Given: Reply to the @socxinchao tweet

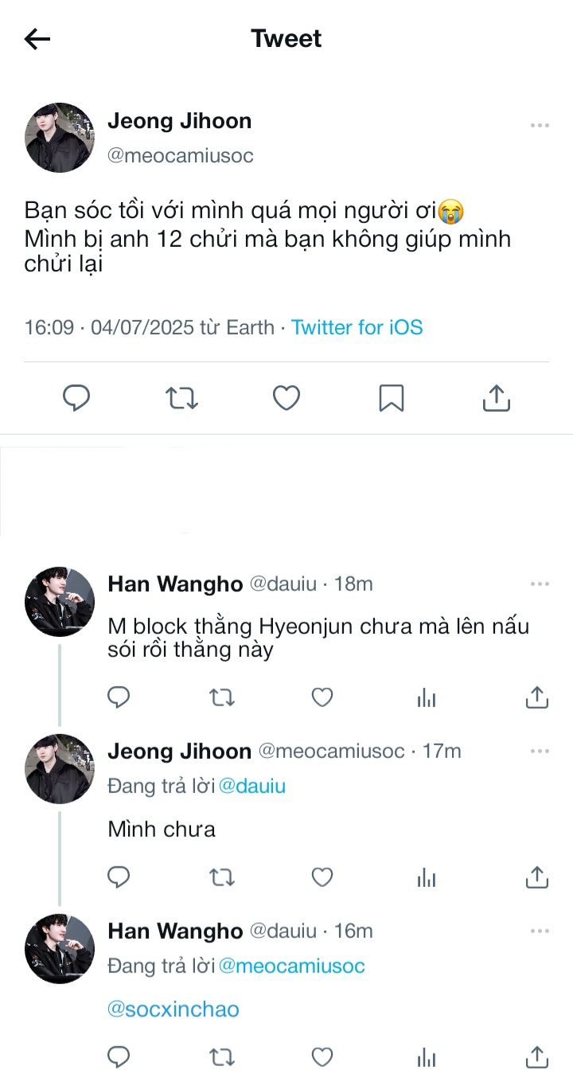Looking at the screenshot, I should (119, 1057).
